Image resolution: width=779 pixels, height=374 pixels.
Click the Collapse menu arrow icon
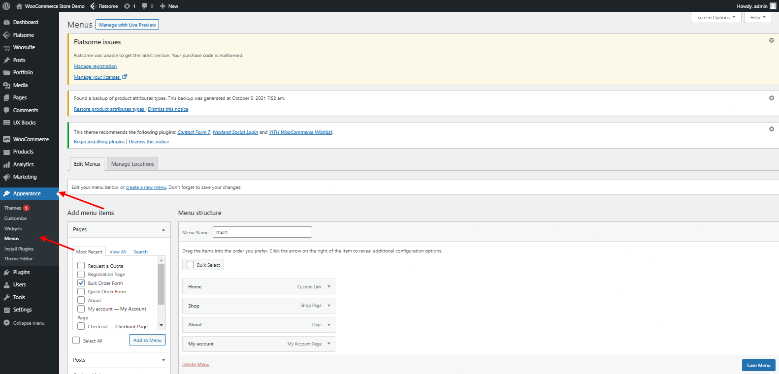coord(6,323)
